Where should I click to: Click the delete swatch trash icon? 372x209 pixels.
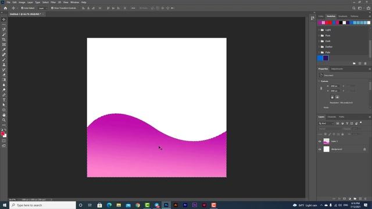click(x=366, y=63)
